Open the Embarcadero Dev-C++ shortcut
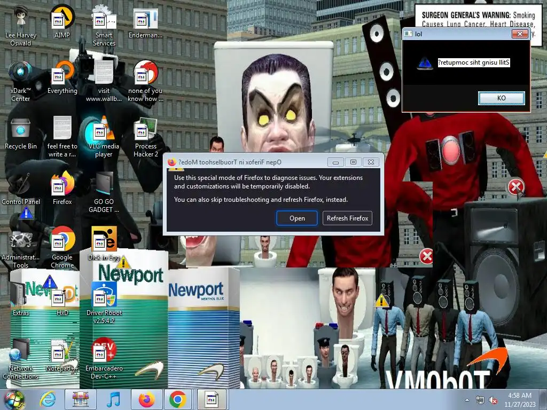 (104, 358)
